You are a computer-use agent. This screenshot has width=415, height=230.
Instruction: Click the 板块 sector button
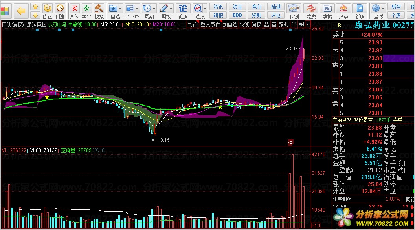pyautogui.click(x=396, y=7)
